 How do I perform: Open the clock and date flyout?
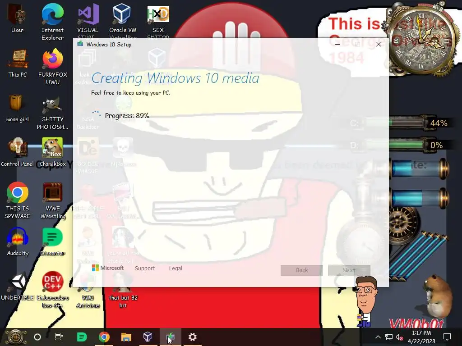(421, 337)
